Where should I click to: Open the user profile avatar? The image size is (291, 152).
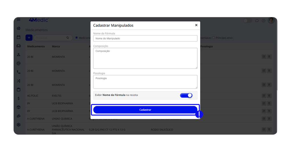pos(271,20)
